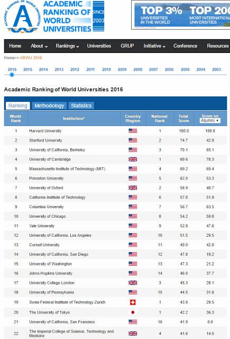Viewport: 230px width, 339px height.
Task: Open the University of Pennsylvania link
Action: pyautogui.click(x=52, y=292)
